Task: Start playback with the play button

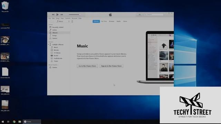Action: [x=57, y=14]
